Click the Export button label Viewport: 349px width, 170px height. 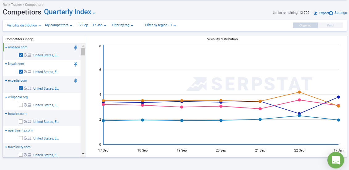pos(324,13)
